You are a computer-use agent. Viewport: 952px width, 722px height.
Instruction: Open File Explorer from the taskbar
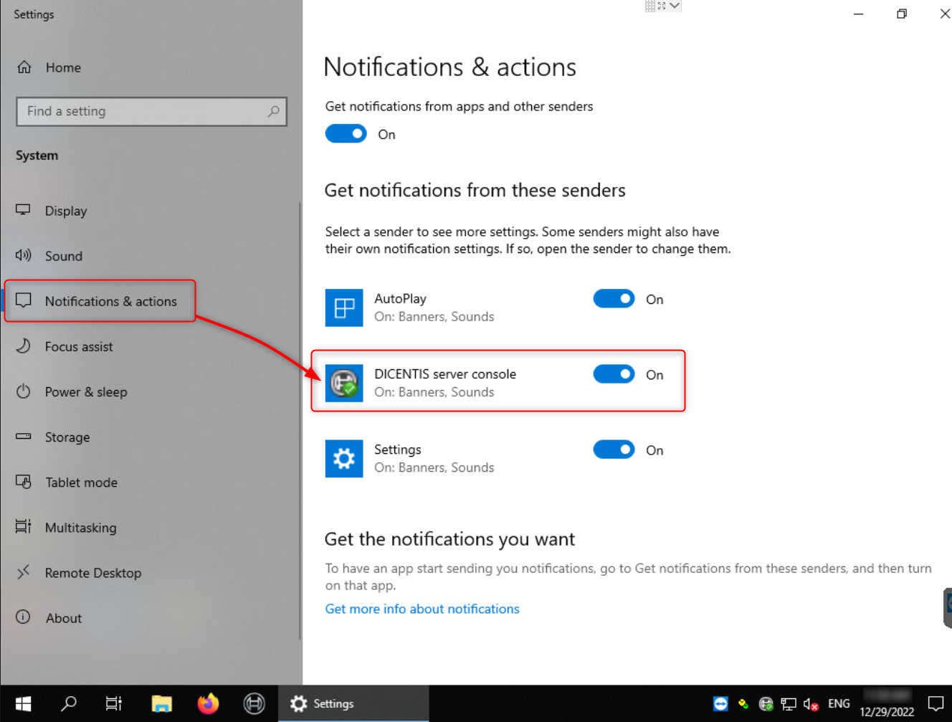[162, 704]
